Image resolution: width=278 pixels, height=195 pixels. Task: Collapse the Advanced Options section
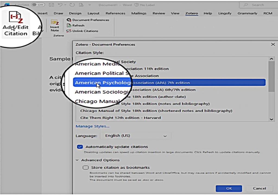(x=77, y=160)
